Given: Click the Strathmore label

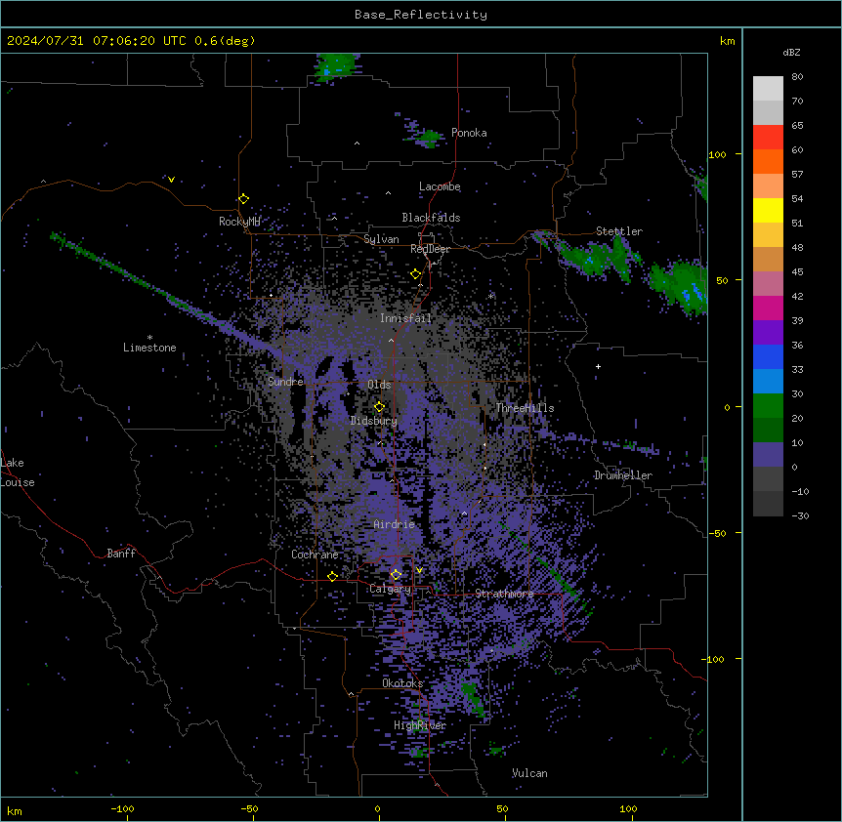Looking at the screenshot, I should 504,594.
